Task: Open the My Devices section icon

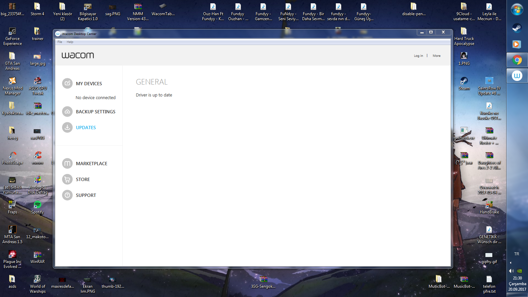Action: click(x=67, y=83)
